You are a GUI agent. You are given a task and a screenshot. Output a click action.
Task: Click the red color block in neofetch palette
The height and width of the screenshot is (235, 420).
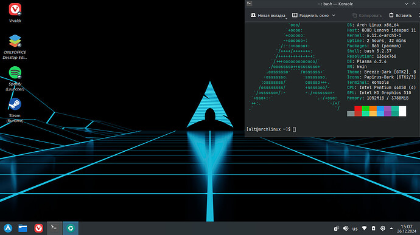click(x=358, y=108)
